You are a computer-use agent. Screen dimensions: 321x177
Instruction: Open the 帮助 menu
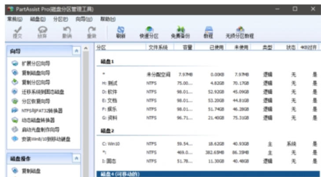coord(108,19)
